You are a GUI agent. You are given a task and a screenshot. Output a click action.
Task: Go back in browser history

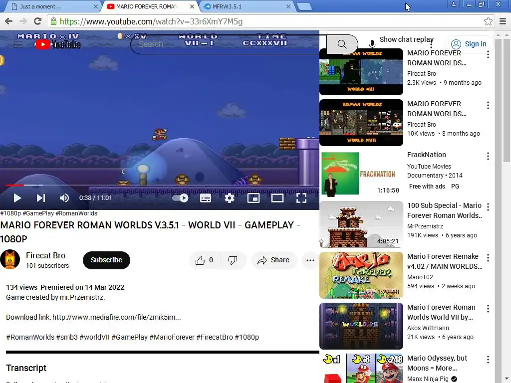9,21
